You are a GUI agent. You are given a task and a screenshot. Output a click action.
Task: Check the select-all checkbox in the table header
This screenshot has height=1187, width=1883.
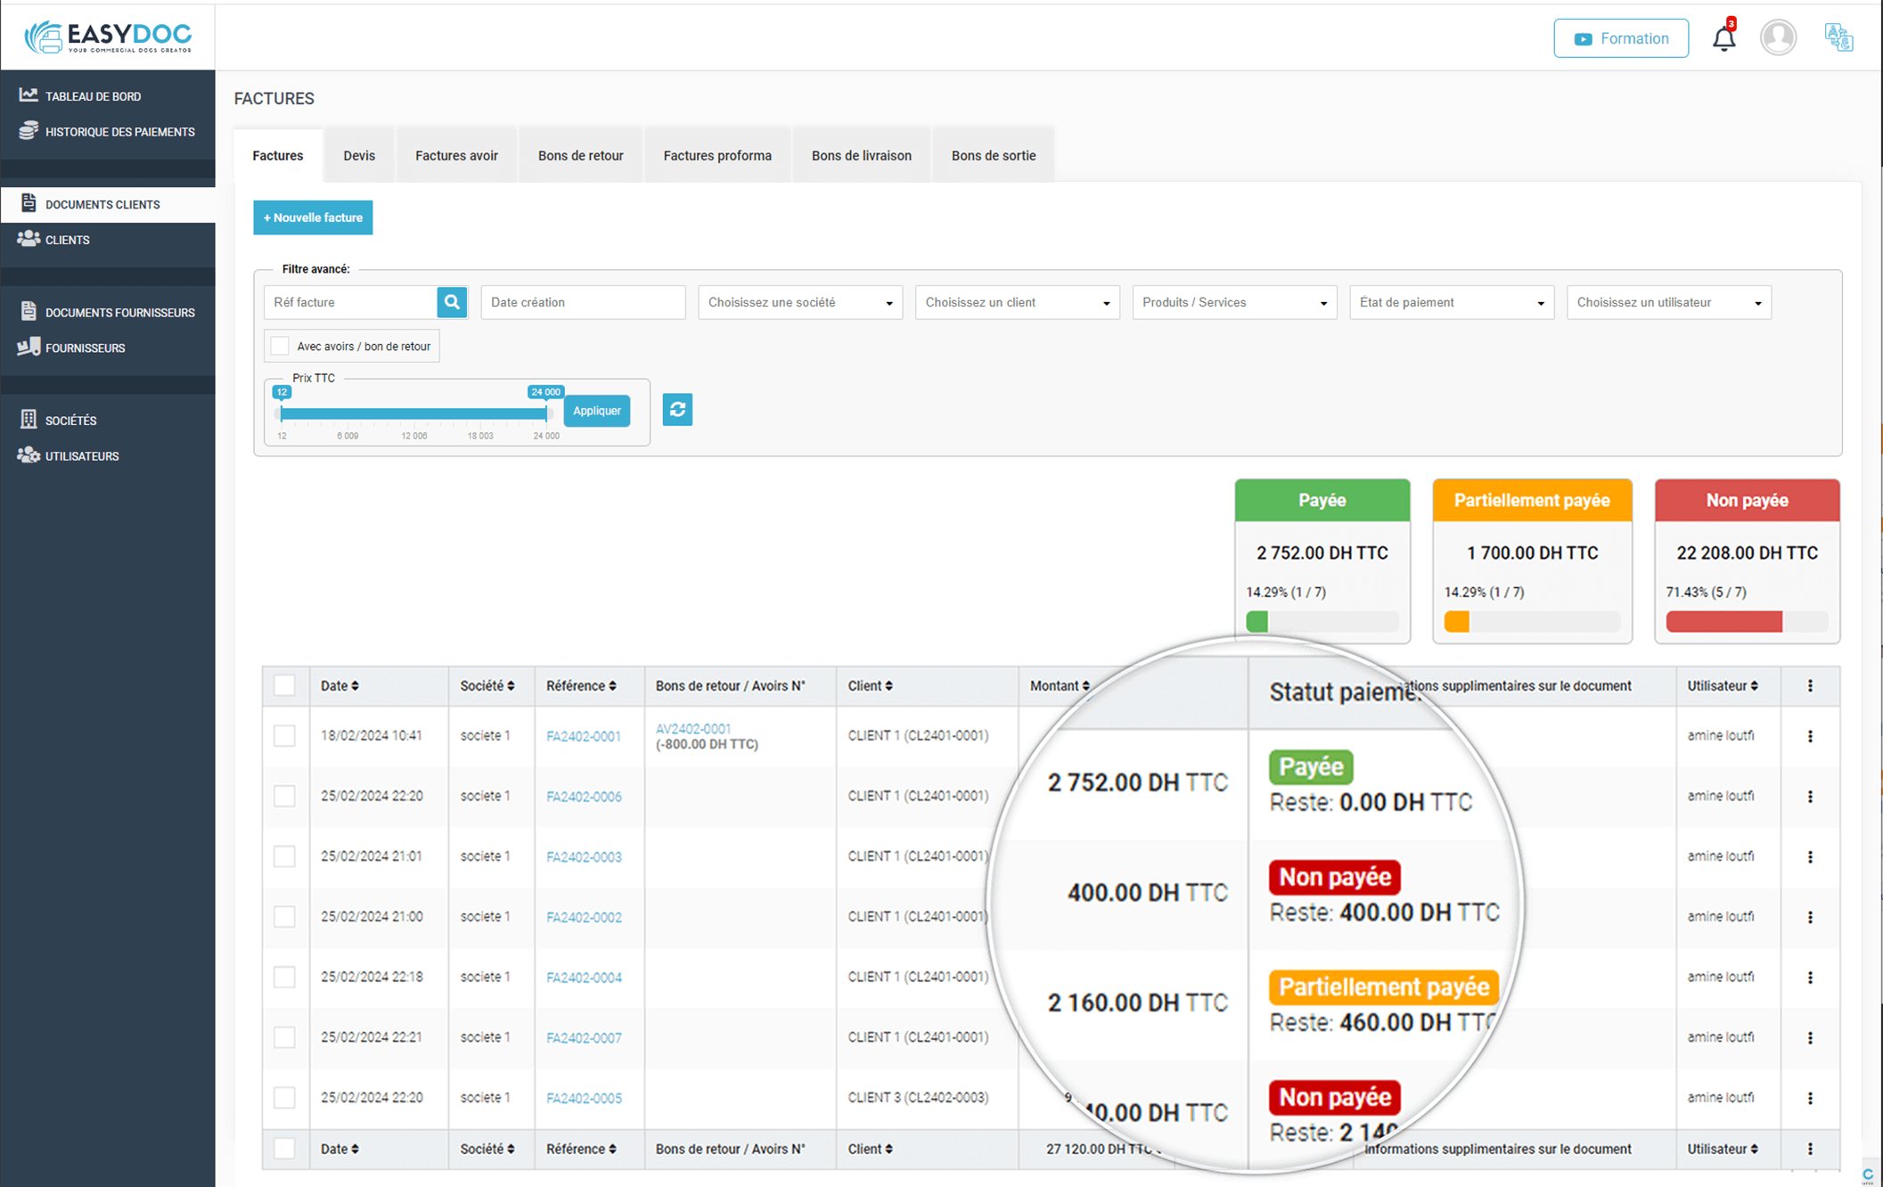284,685
